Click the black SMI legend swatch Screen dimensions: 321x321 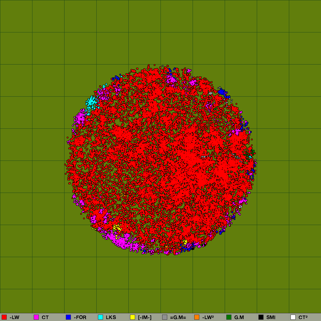[261, 317]
